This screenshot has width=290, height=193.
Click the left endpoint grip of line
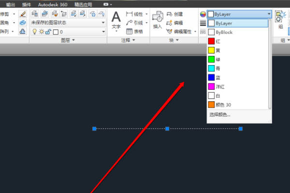pos(94,129)
